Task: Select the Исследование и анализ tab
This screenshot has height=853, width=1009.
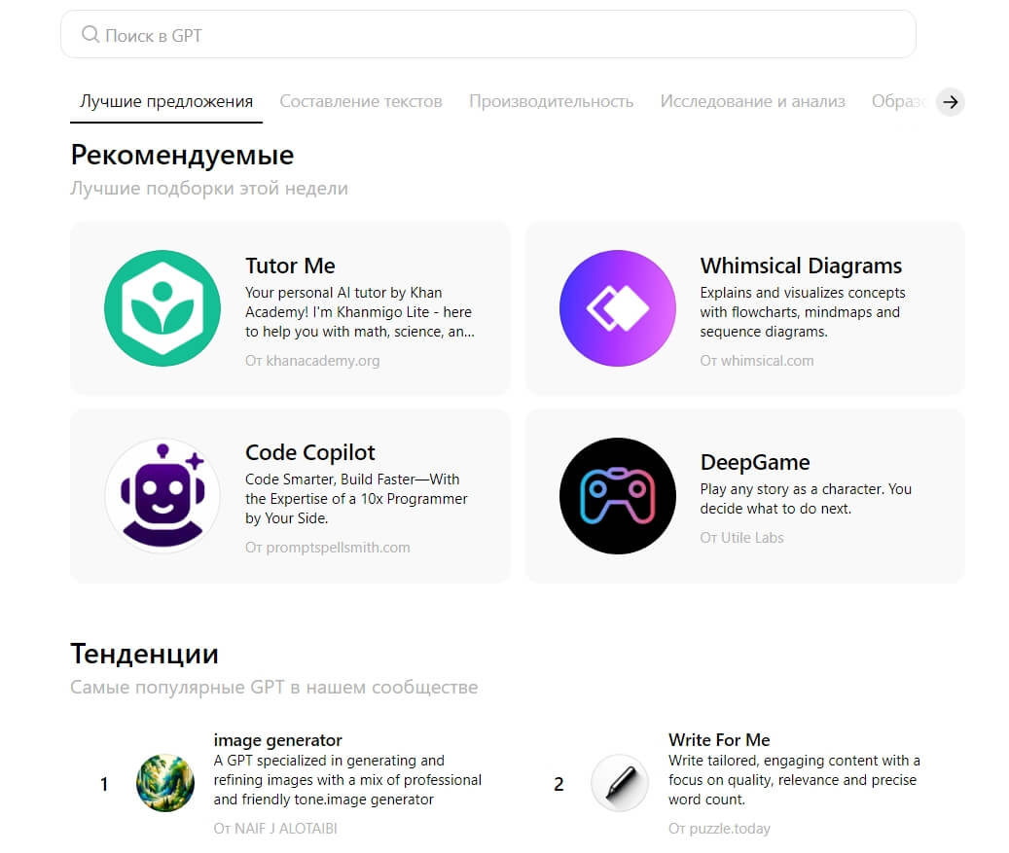Action: tap(752, 101)
